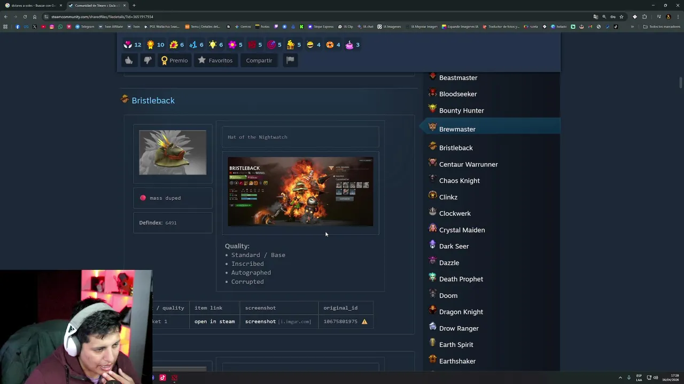This screenshot has width=684, height=384.
Task: Open the TikTok icon in the taskbar
Action: tap(162, 378)
